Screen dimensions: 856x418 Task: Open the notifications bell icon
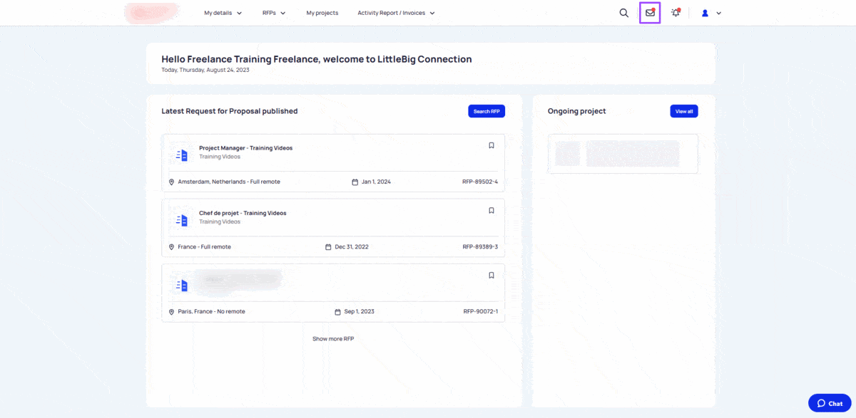pos(676,13)
